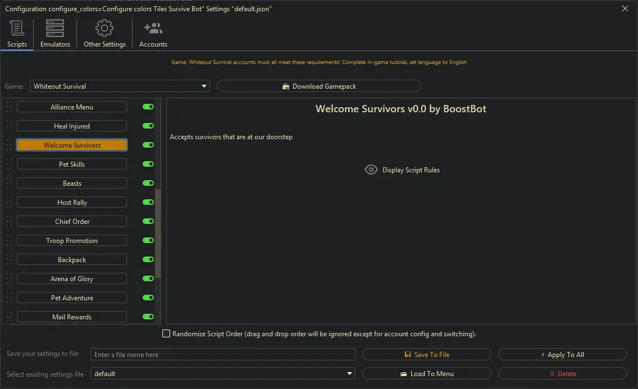Open the Emulators server icon
The image size is (638, 389).
pos(55,28)
